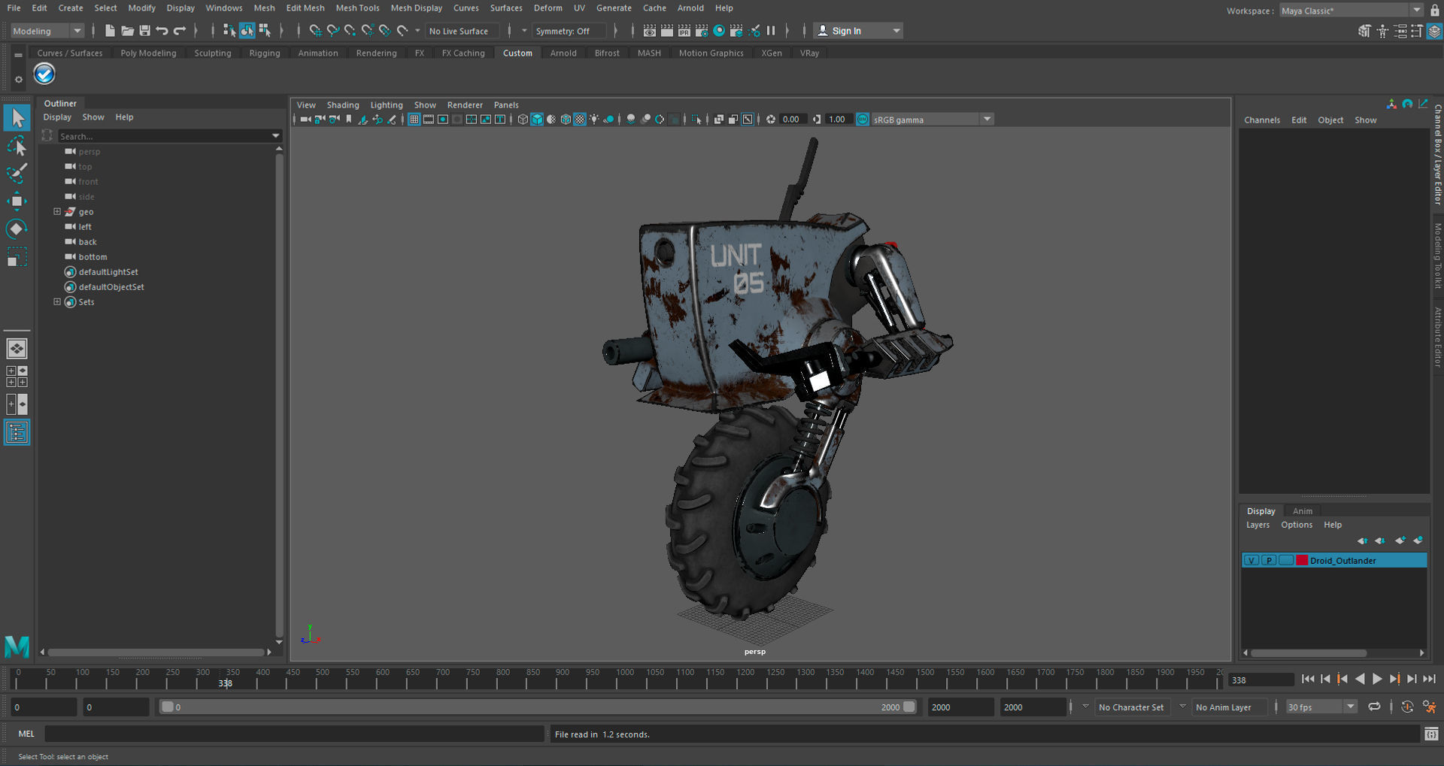Image resolution: width=1444 pixels, height=766 pixels.
Task: Toggle the Outliner panel button in toolbox
Action: coord(17,432)
